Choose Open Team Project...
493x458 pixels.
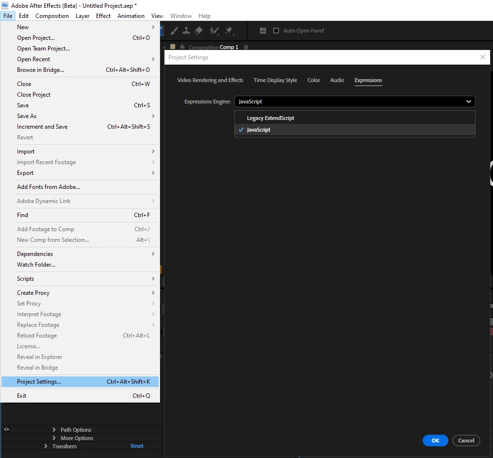click(80, 49)
